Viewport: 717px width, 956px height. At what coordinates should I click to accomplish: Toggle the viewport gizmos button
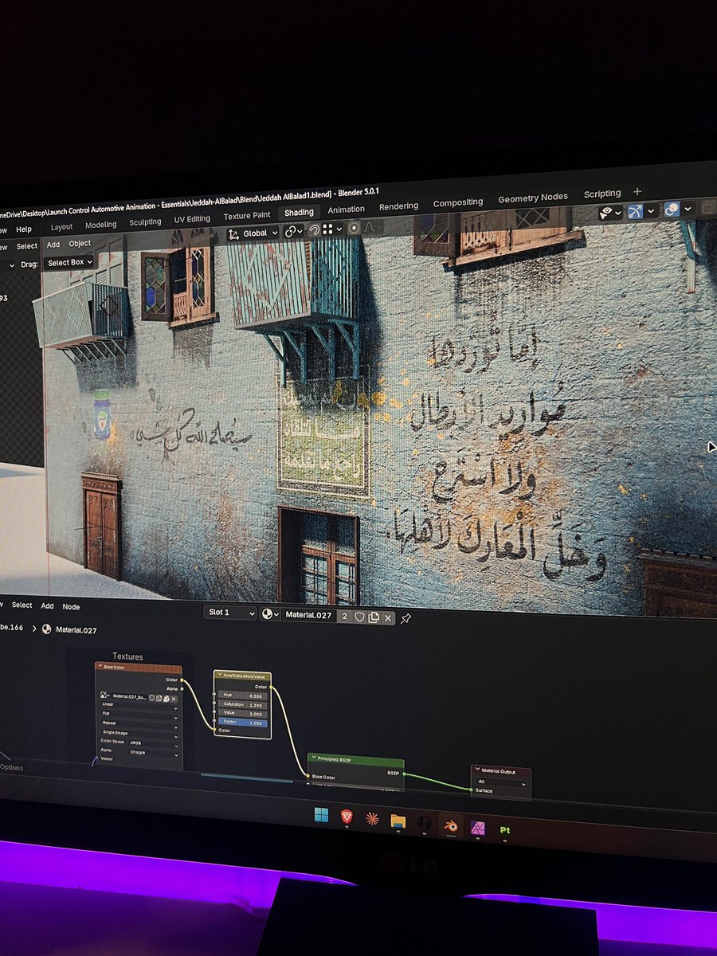coord(635,211)
